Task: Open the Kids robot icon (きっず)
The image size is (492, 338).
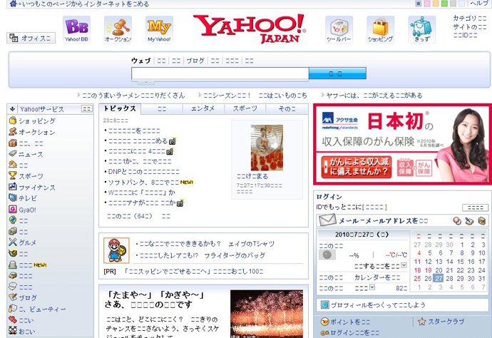Action: click(x=421, y=29)
